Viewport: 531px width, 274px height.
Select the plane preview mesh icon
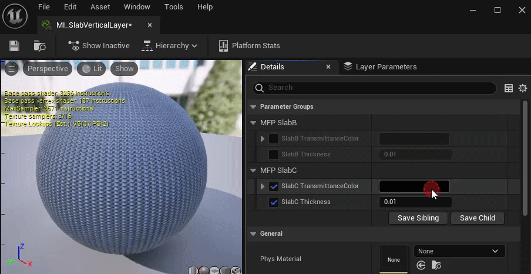[214, 270]
